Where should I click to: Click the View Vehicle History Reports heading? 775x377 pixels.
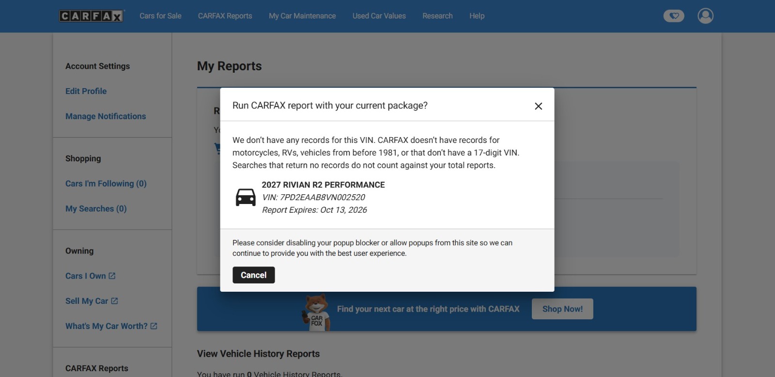258,354
